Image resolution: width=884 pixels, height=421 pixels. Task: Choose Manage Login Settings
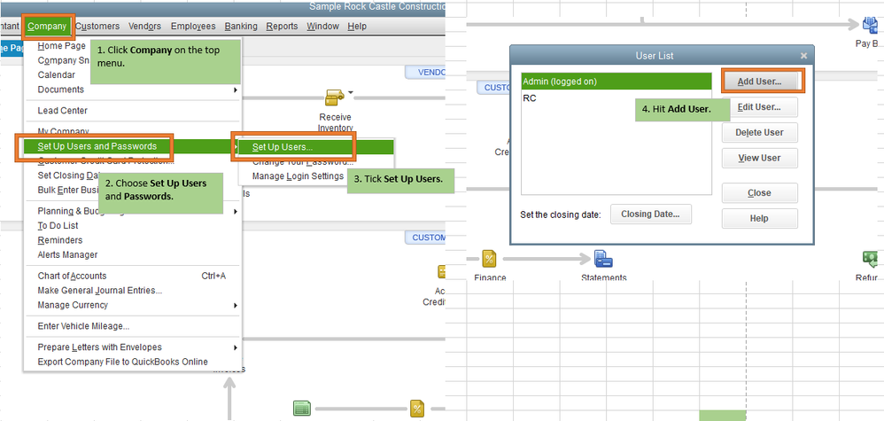(298, 176)
